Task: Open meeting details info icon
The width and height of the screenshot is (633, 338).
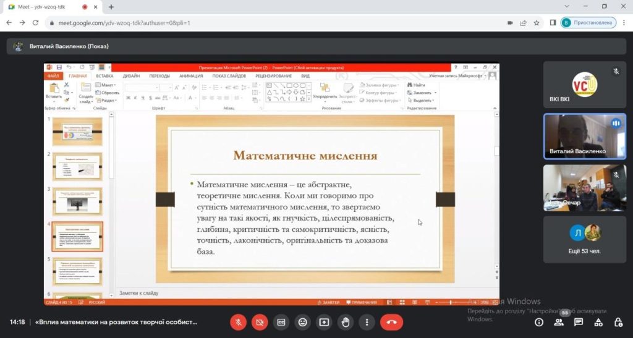Action: click(x=539, y=322)
